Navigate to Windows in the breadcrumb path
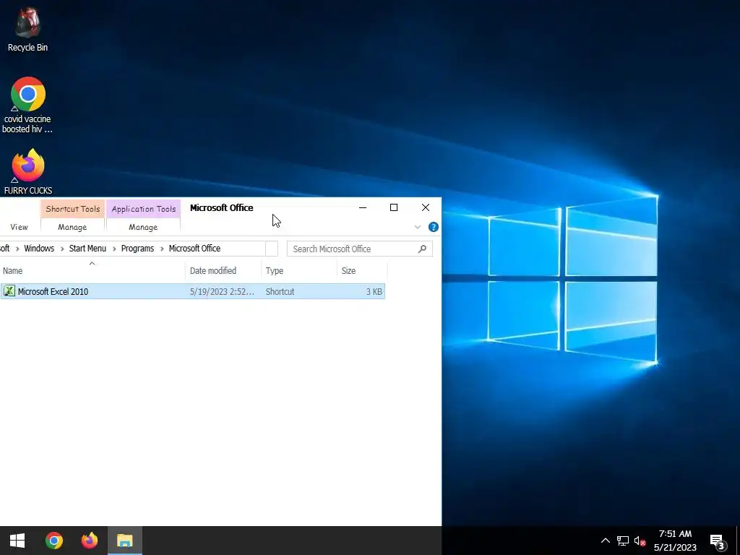The width and height of the screenshot is (740, 555). [39, 249]
